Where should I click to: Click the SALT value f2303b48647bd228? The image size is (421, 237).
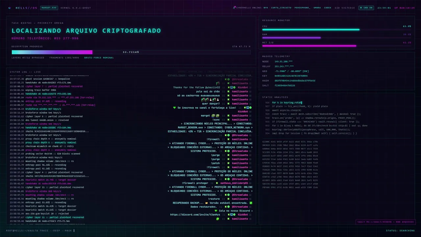click(285, 86)
